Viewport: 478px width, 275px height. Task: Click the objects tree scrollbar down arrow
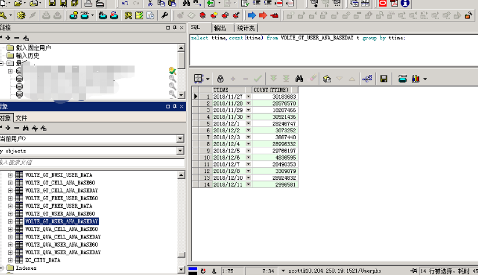click(182, 270)
